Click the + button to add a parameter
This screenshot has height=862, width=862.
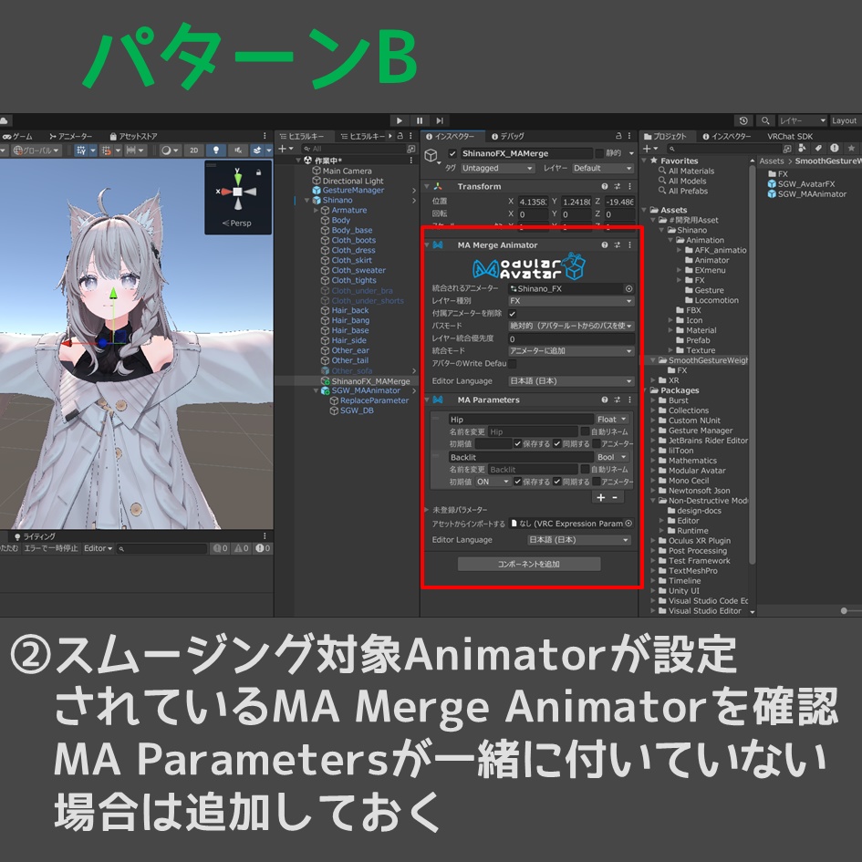pos(601,498)
